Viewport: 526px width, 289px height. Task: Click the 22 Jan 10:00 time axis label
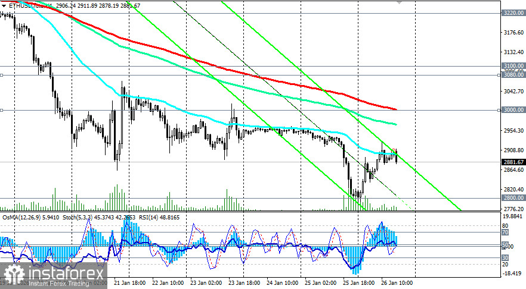coord(168,283)
